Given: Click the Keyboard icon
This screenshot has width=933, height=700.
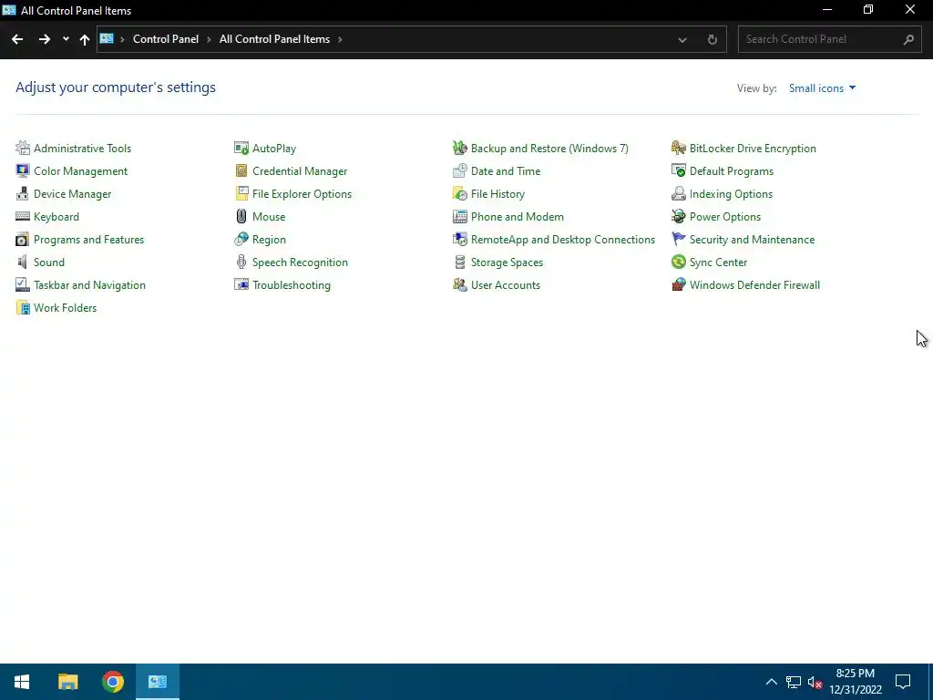Looking at the screenshot, I should [23, 216].
